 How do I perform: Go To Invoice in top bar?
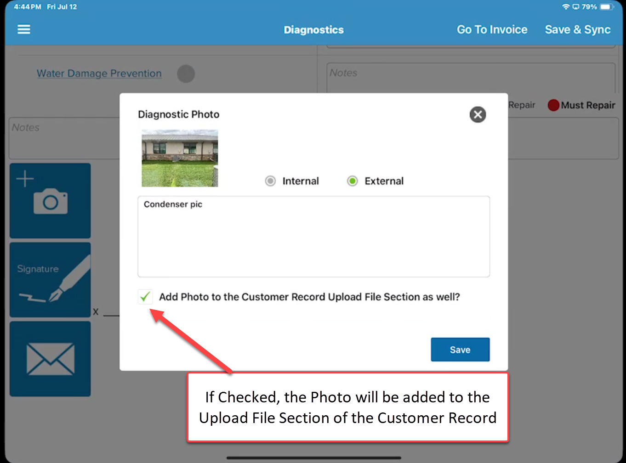pos(492,29)
